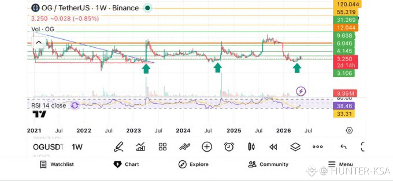The image size is (393, 181).
Task: Open the three-dots more options
Action: (318, 147)
